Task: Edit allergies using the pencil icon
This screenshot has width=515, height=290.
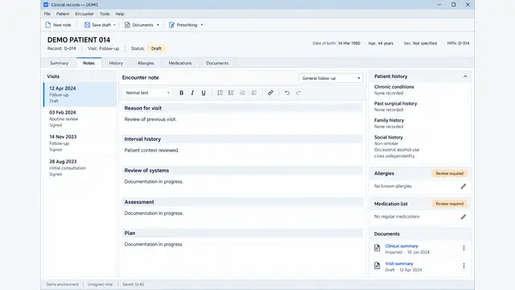Action: 463,186
